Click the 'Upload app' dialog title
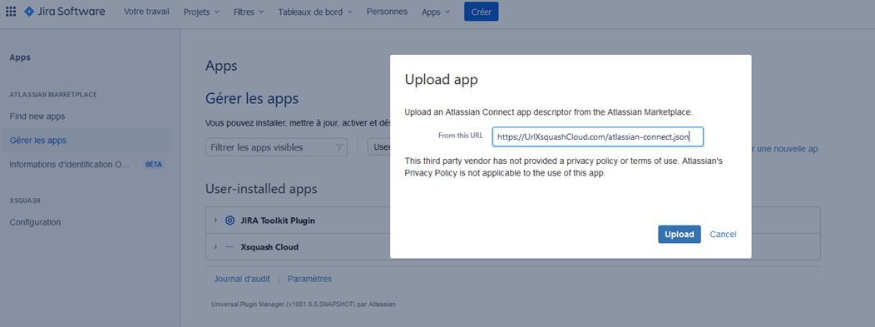The image size is (875, 327). pyautogui.click(x=441, y=80)
